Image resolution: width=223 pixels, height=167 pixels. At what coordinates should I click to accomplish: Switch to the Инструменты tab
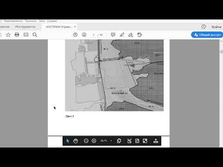25,27
